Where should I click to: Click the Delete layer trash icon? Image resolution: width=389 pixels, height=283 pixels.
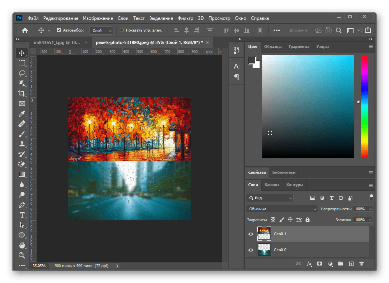361,264
